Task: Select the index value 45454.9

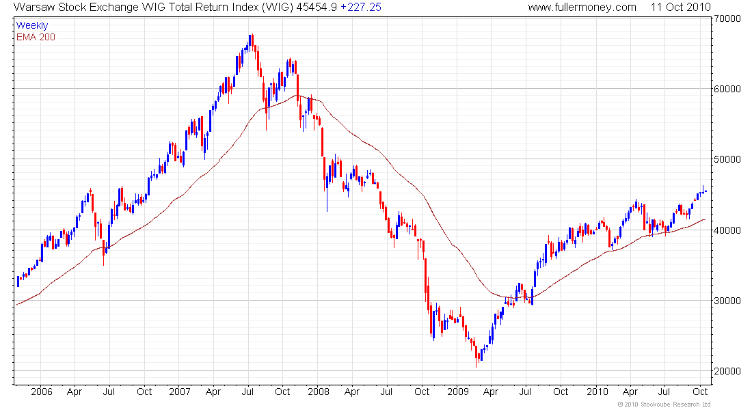Action: (x=317, y=8)
